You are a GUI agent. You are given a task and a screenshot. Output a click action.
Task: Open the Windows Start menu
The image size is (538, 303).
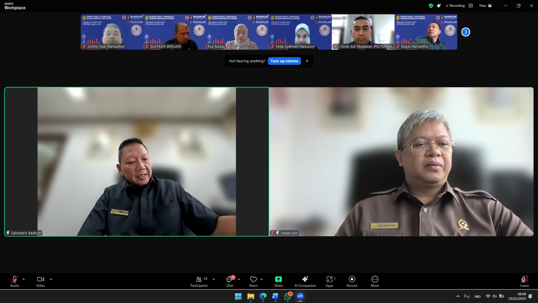coord(238,297)
